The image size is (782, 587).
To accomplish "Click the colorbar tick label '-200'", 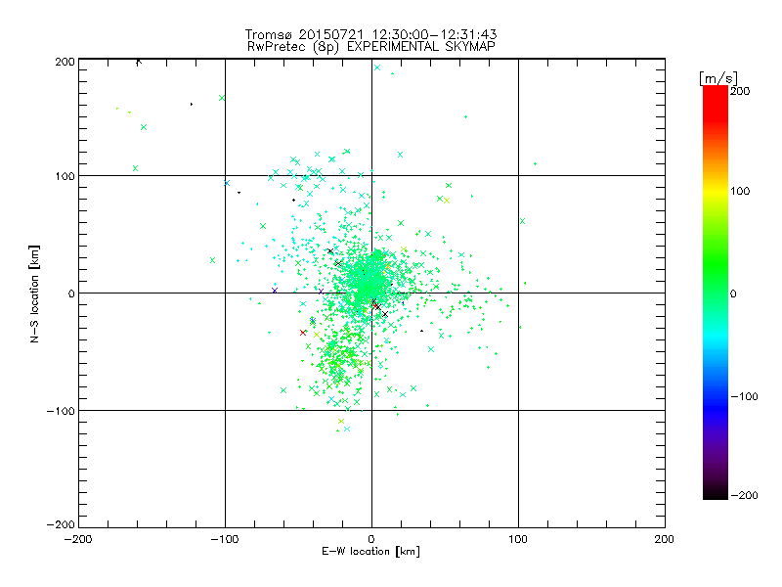I will (x=744, y=496).
